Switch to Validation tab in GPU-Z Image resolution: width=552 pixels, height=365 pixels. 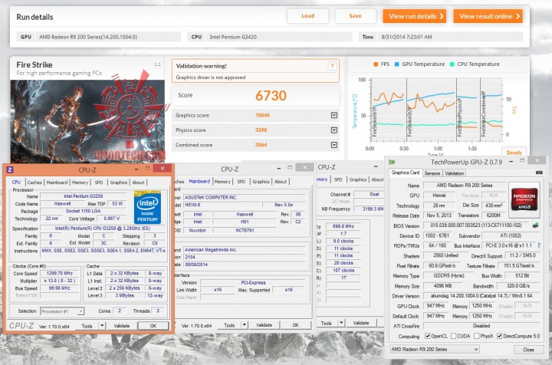click(454, 173)
